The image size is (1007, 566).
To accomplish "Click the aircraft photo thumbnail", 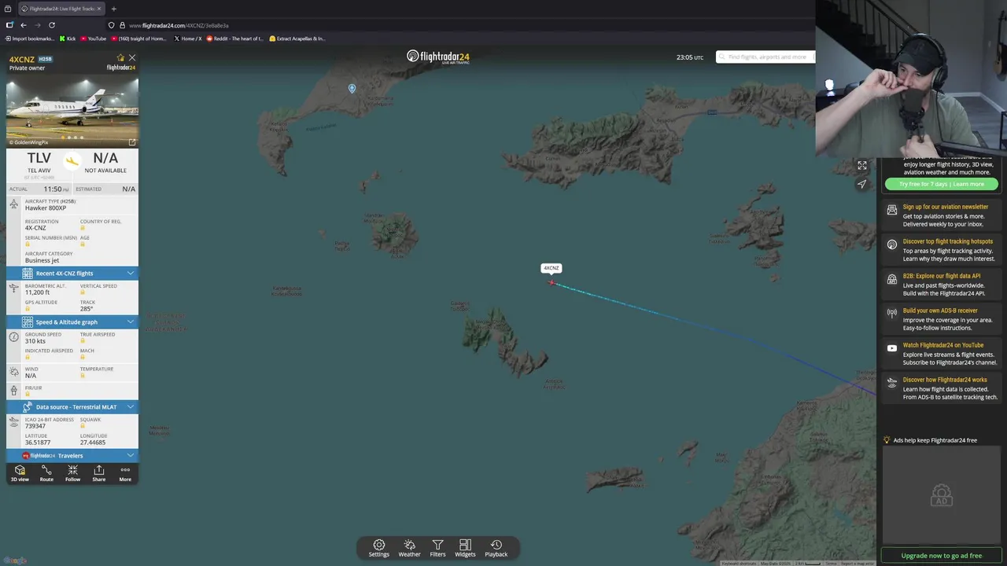I will [x=72, y=110].
